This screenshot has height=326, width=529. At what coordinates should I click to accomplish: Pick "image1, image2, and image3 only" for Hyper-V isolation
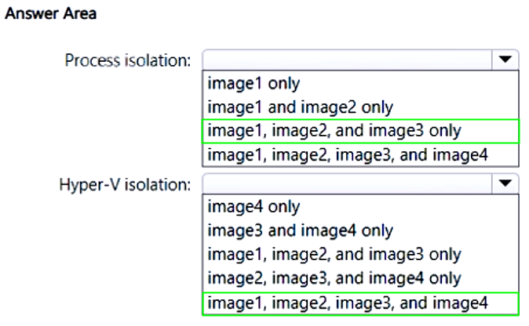click(334, 255)
